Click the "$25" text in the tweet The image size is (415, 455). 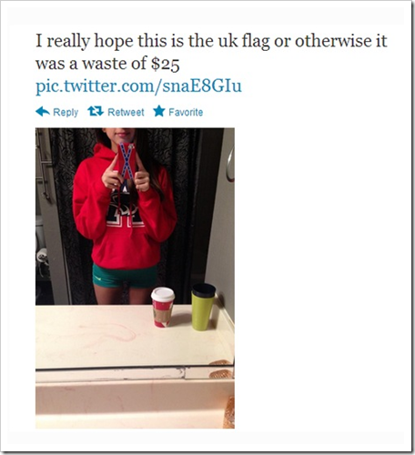pyautogui.click(x=166, y=64)
